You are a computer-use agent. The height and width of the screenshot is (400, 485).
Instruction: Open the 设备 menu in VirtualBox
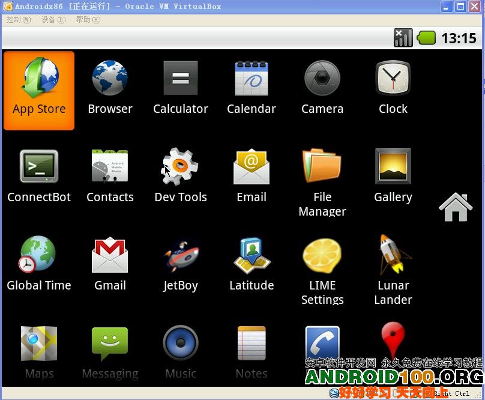pyautogui.click(x=53, y=20)
